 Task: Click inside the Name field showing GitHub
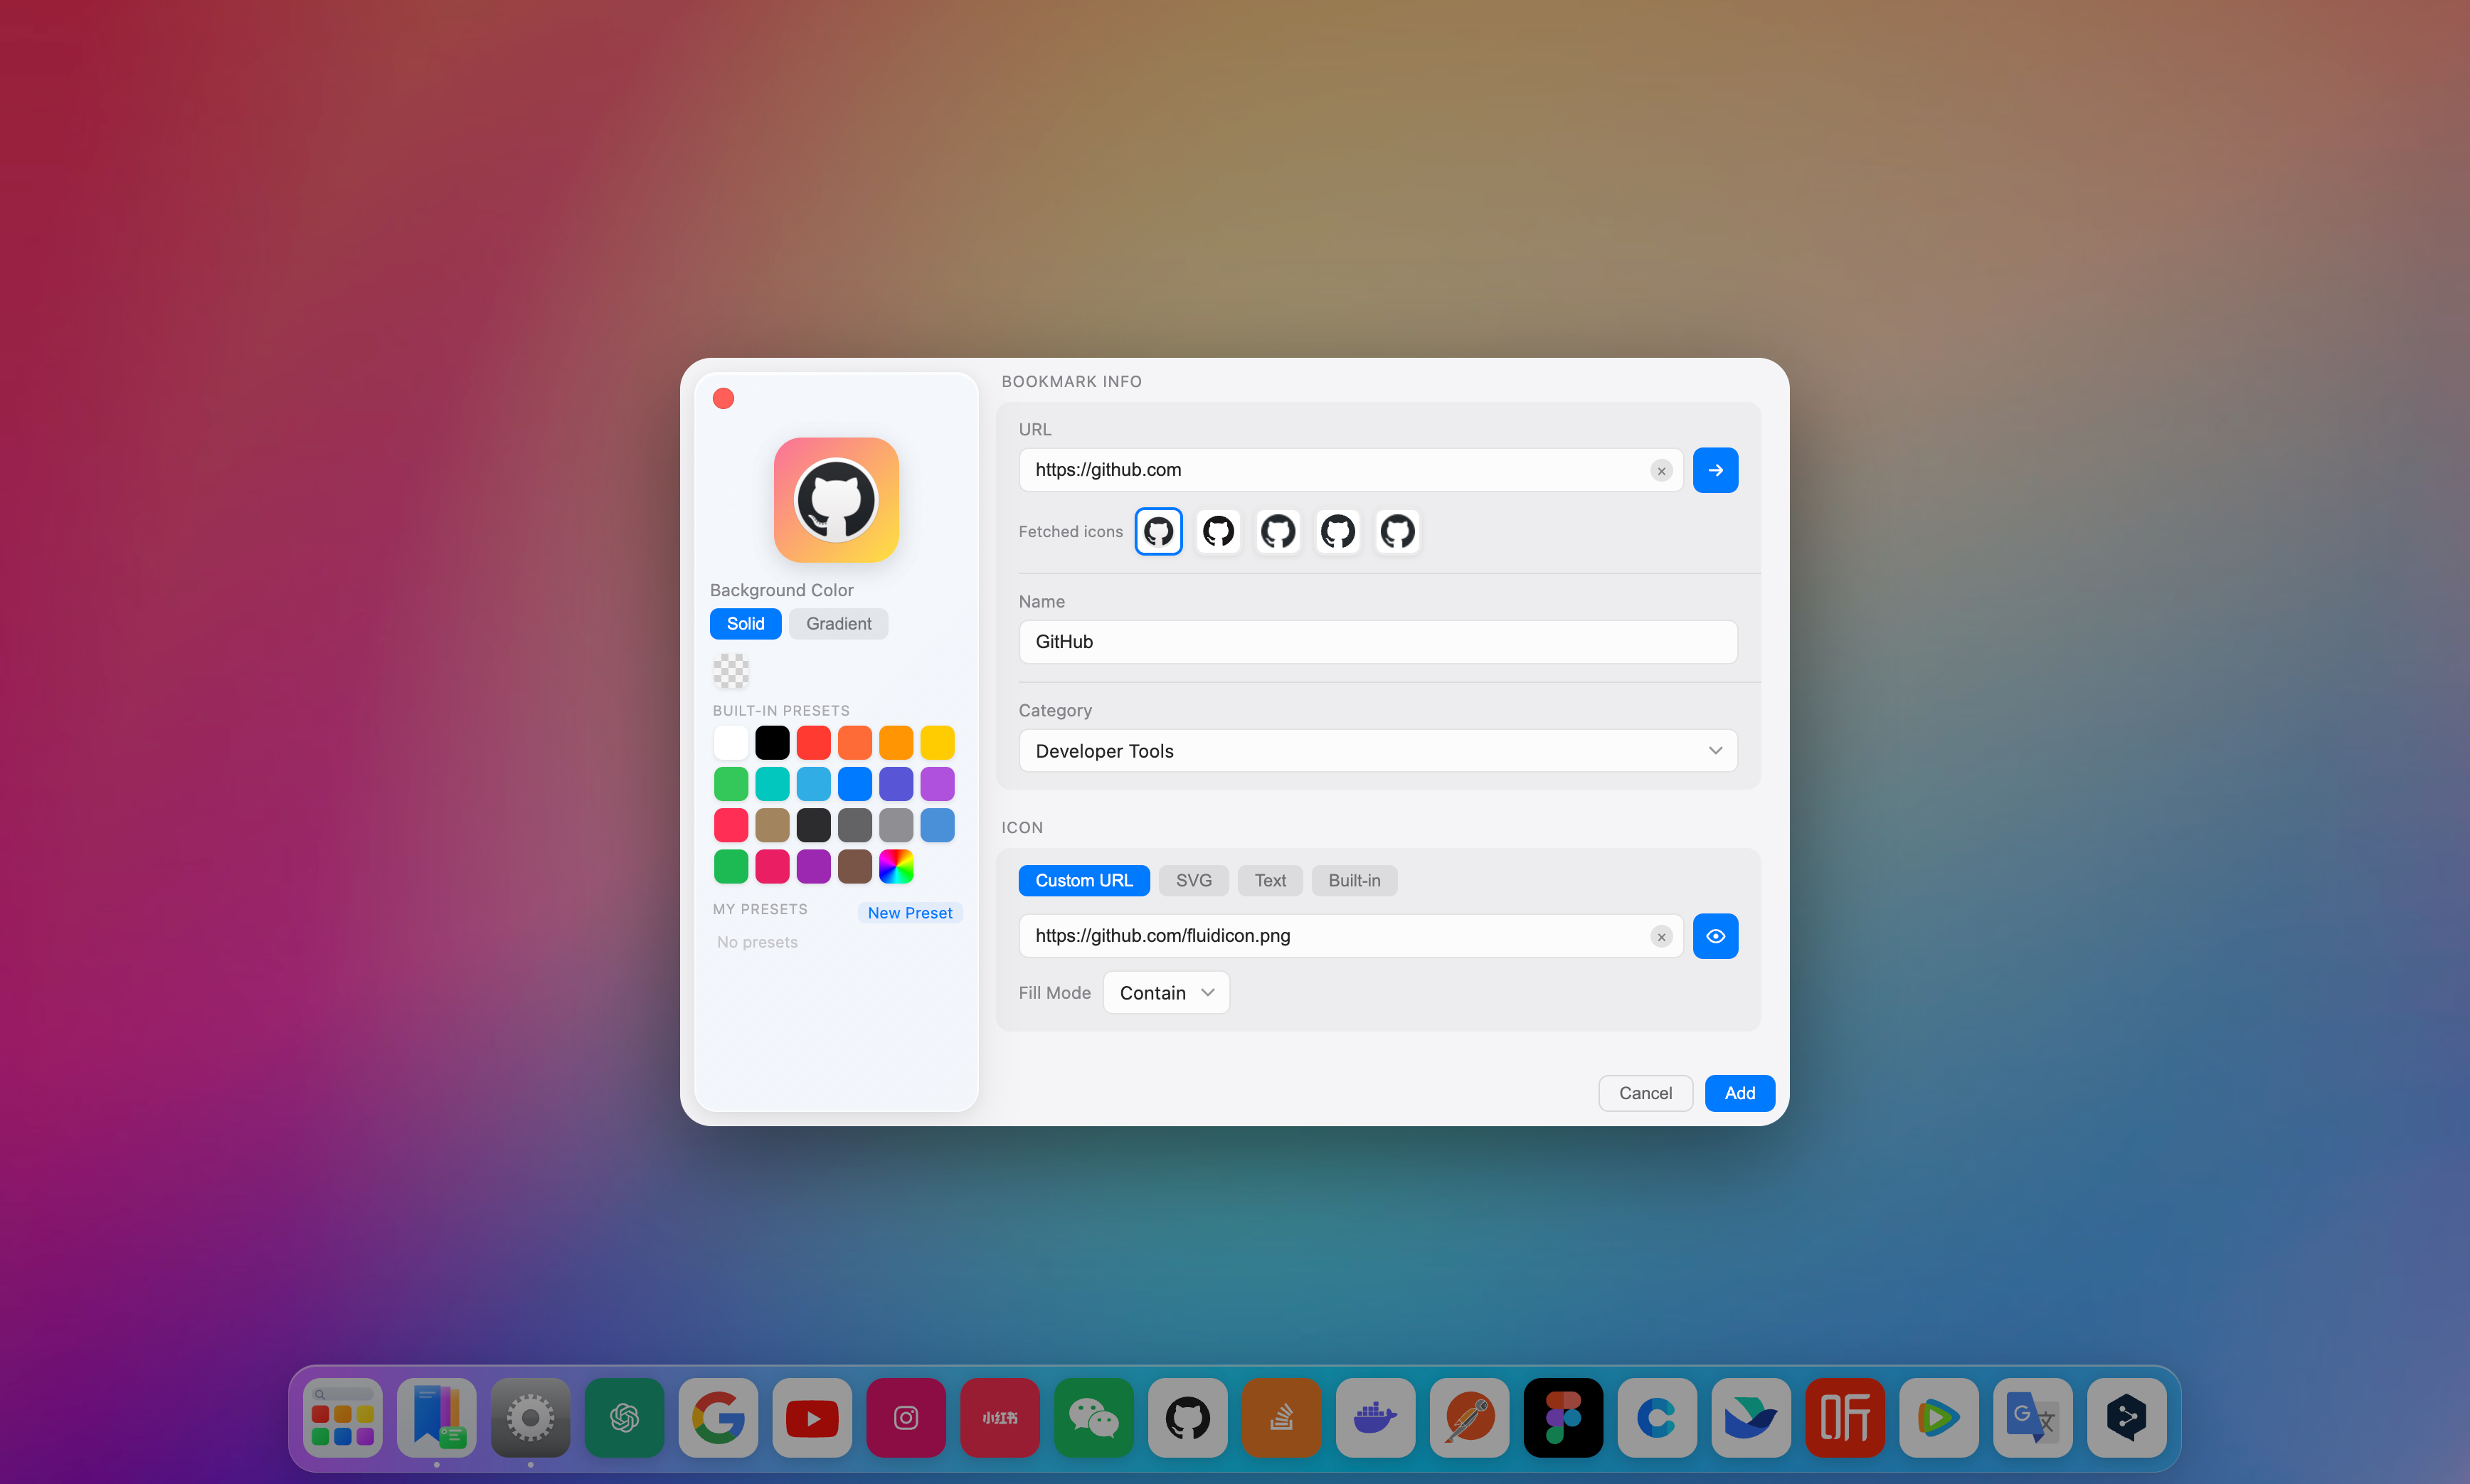point(1377,641)
